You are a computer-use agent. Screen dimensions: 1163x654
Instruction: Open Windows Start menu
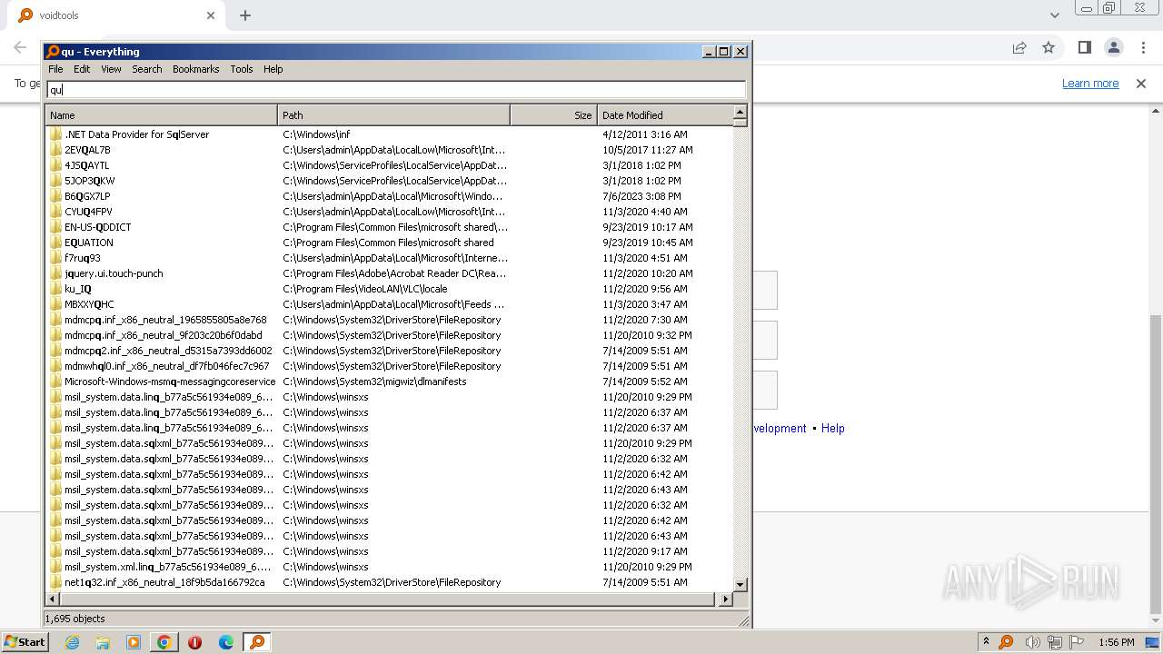tap(25, 642)
